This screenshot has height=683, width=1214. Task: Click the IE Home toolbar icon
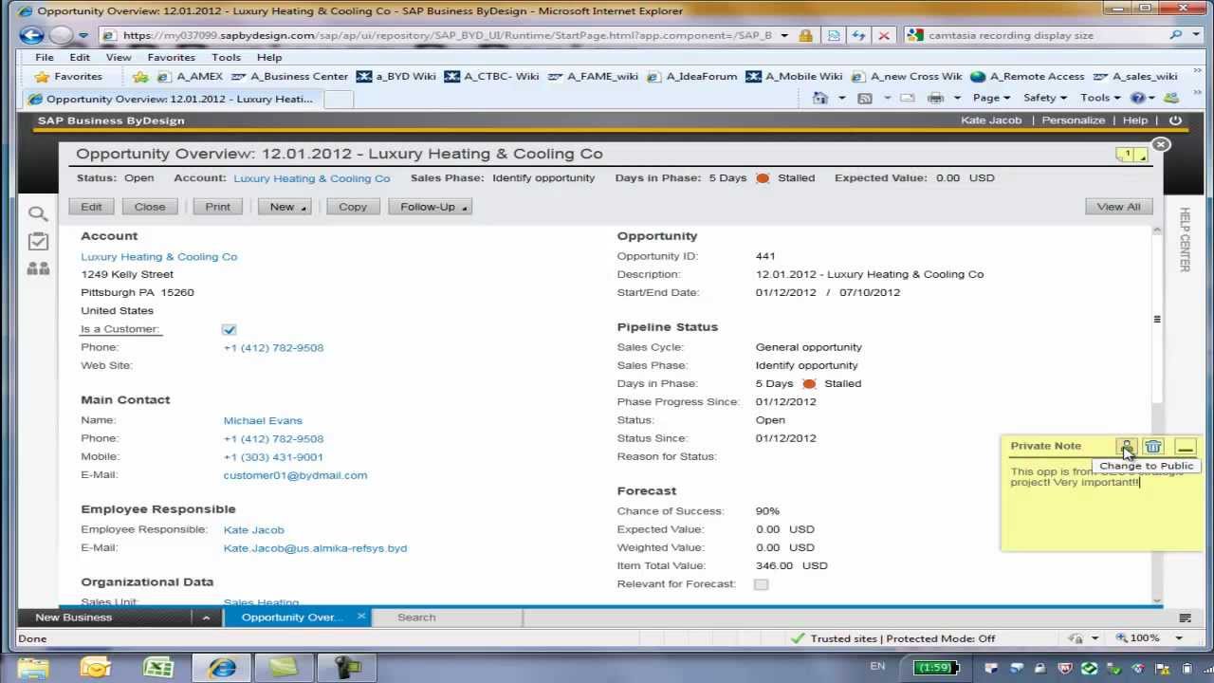point(820,98)
